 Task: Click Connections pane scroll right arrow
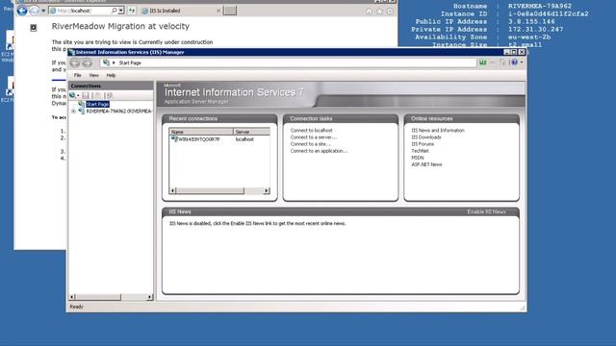(x=149, y=297)
